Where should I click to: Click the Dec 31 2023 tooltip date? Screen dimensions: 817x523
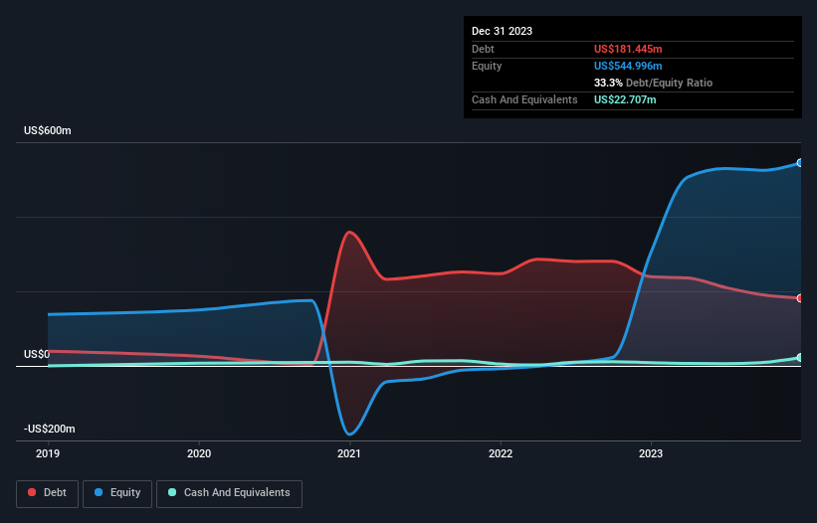coord(502,31)
